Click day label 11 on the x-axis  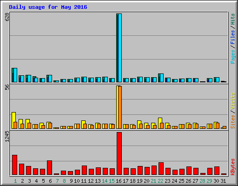(84, 181)
